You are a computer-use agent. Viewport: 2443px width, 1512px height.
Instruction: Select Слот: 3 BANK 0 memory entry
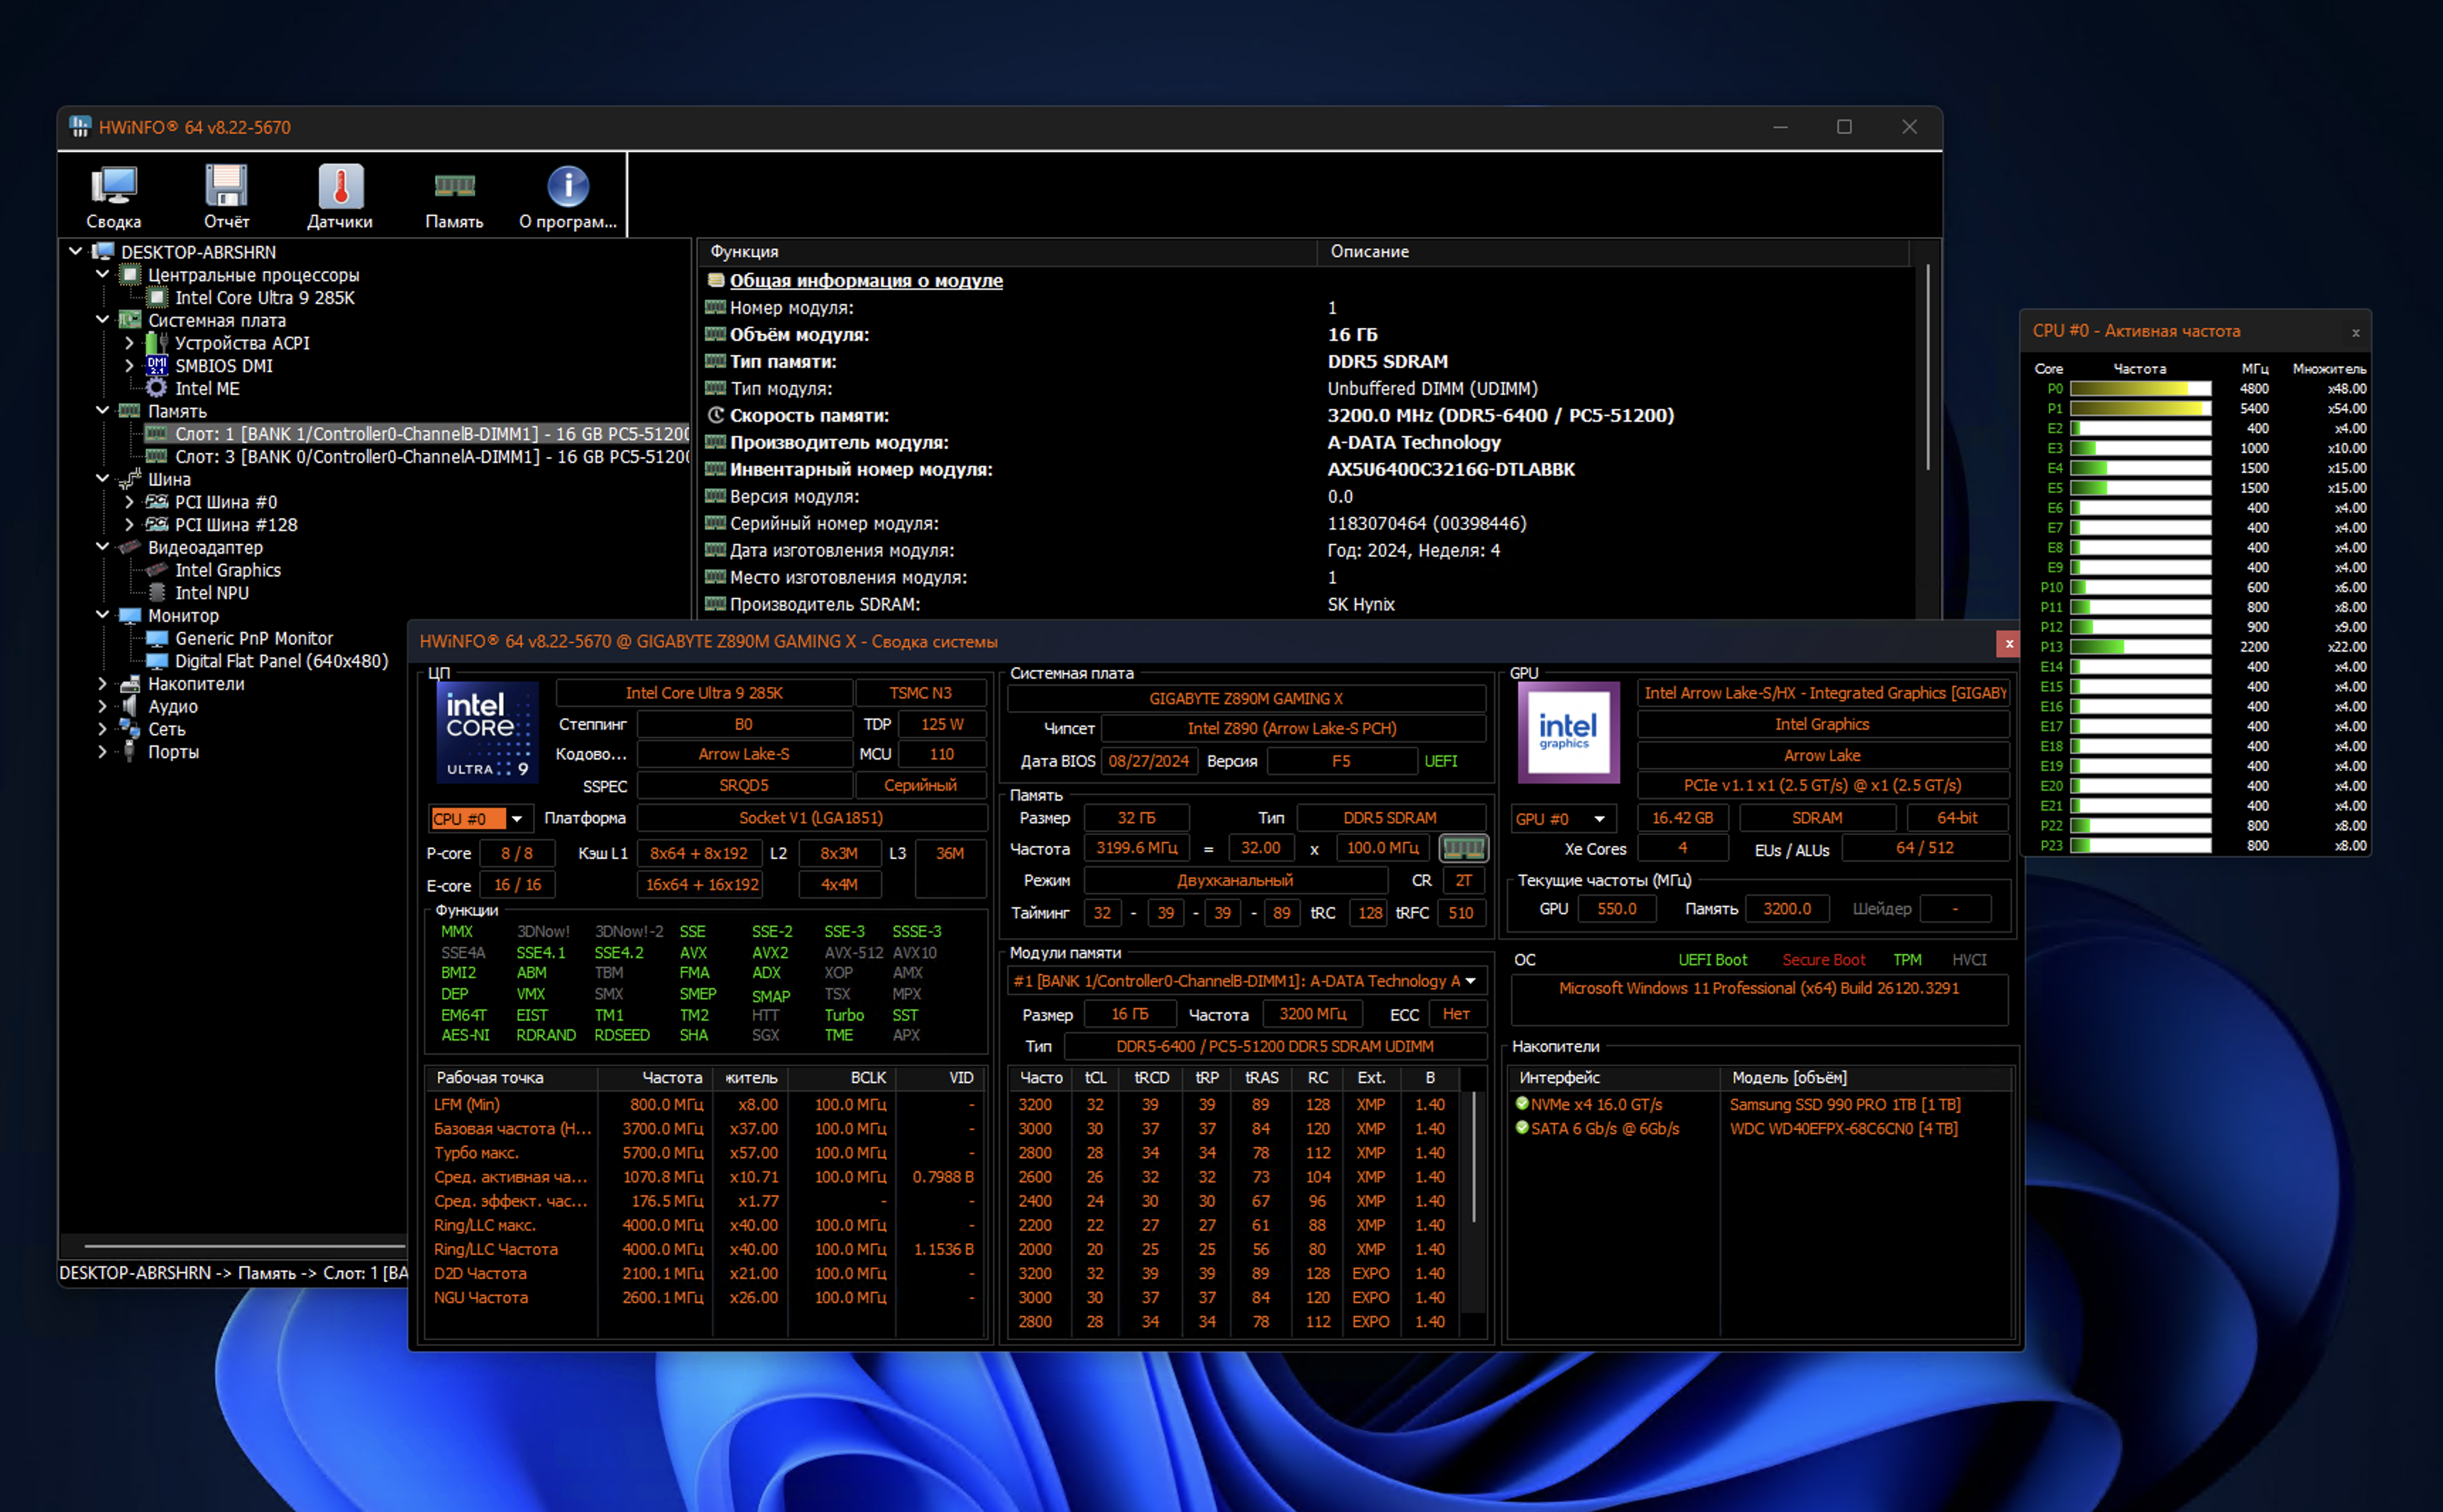(x=432, y=457)
